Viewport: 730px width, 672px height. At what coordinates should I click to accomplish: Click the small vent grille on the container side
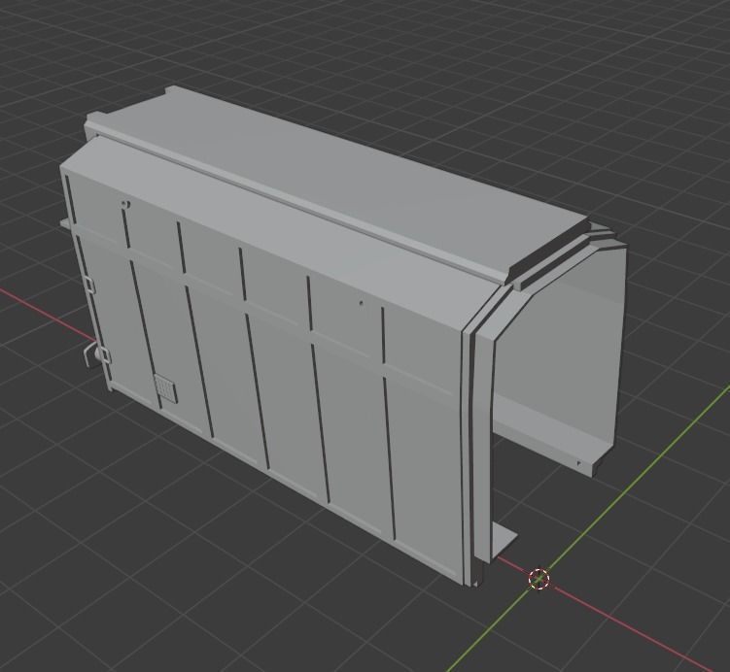pyautogui.click(x=166, y=387)
